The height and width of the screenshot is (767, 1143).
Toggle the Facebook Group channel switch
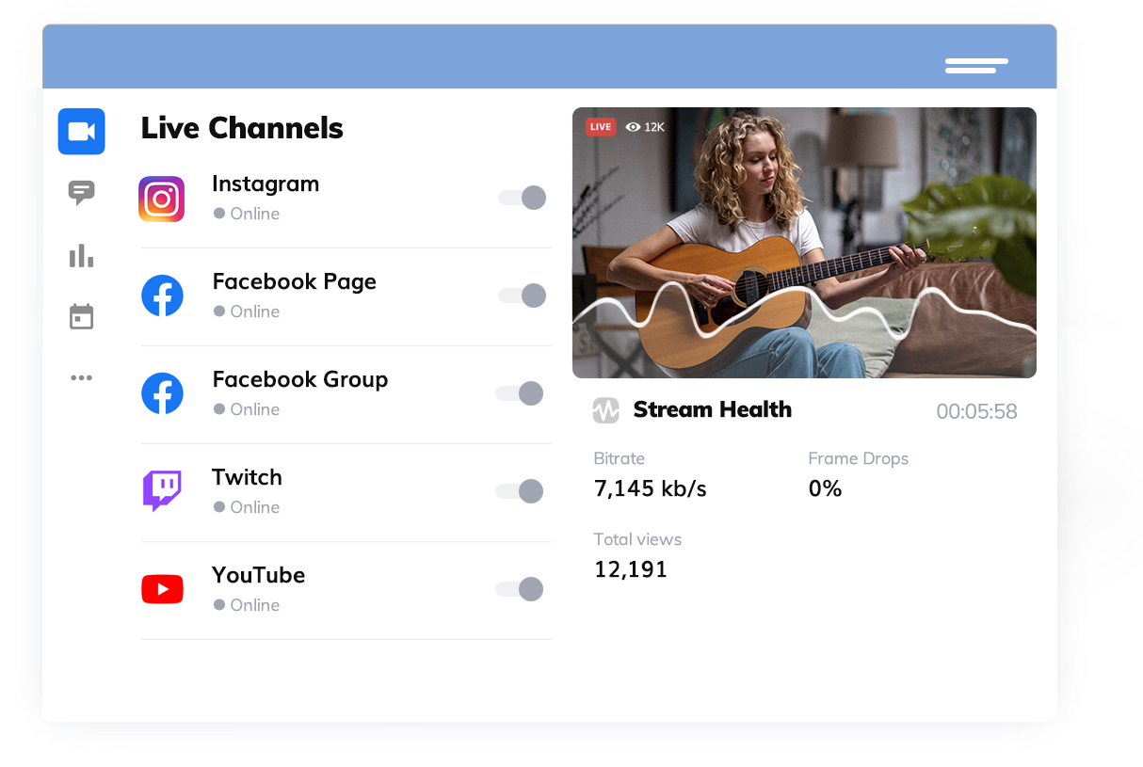[520, 393]
